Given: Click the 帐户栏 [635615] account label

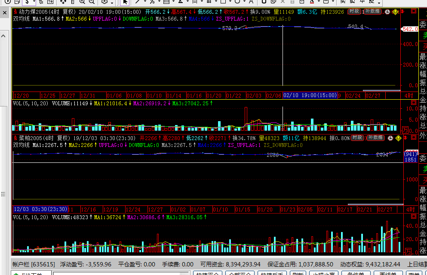Looking at the screenshot, I should pyautogui.click(x=34, y=264).
